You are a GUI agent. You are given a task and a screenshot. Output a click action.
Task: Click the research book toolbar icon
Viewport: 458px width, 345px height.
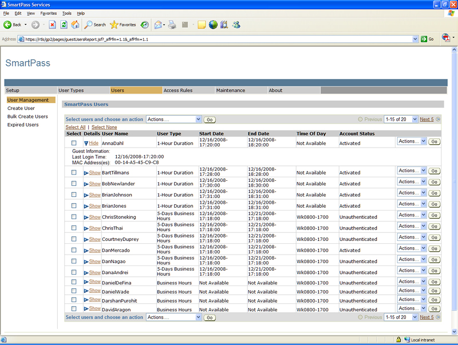coord(224,25)
